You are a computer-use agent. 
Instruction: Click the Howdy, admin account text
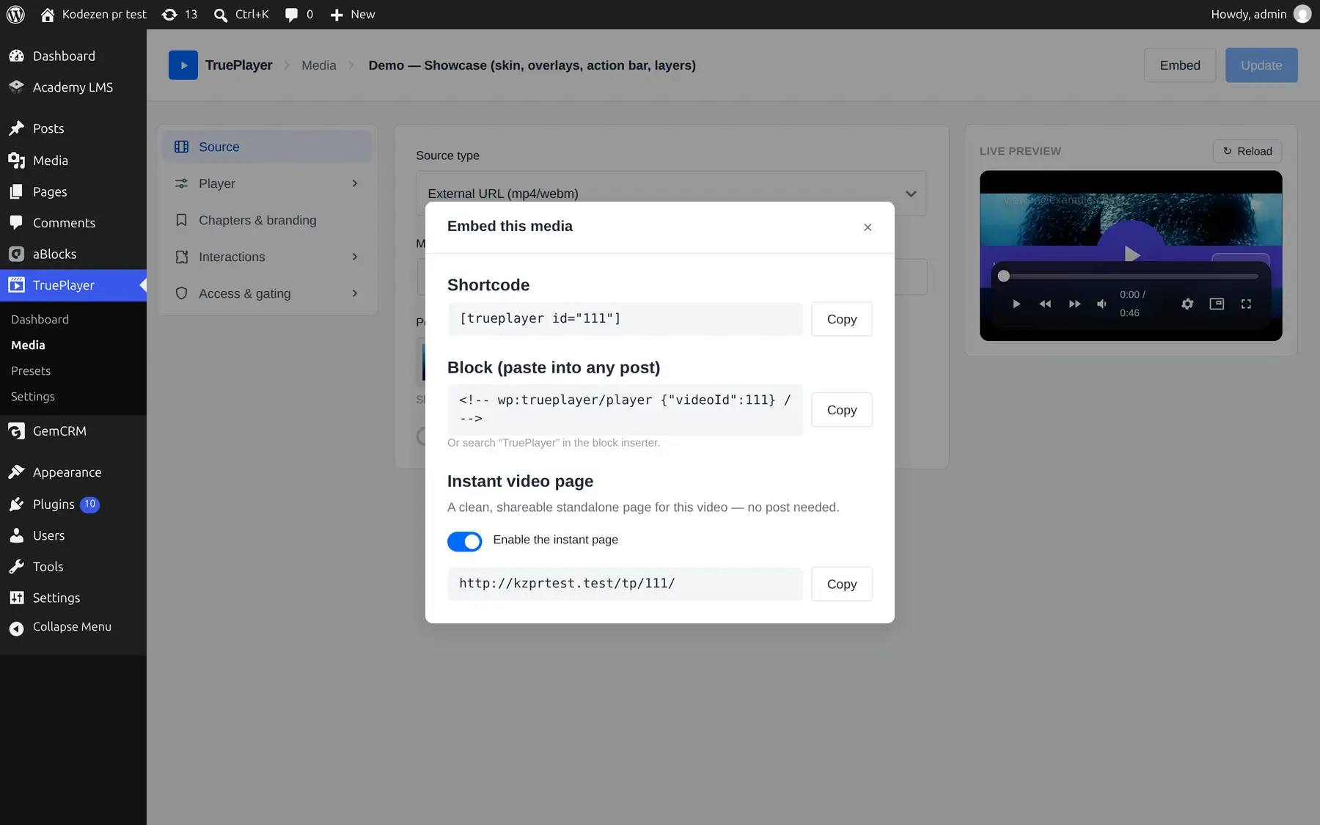tap(1249, 15)
